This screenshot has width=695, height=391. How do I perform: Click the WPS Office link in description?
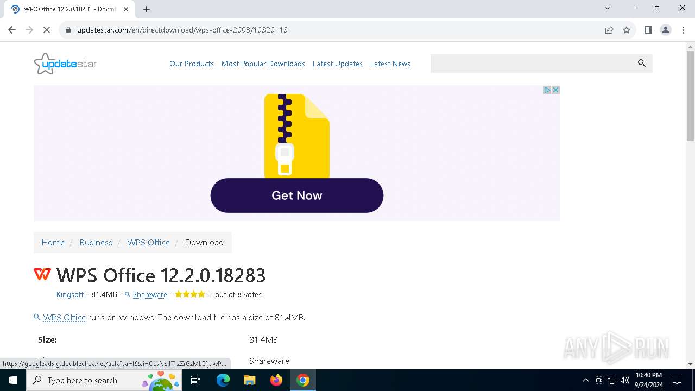pos(65,318)
